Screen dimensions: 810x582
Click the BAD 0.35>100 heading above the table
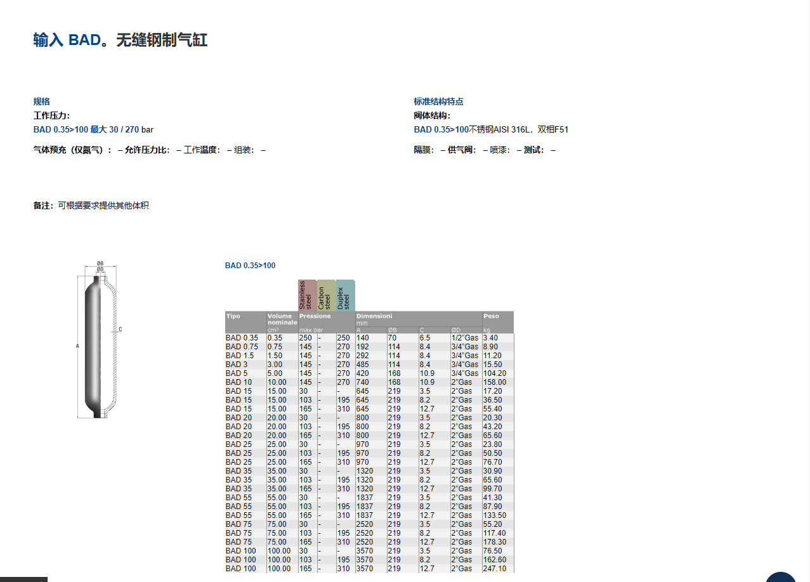pyautogui.click(x=250, y=266)
